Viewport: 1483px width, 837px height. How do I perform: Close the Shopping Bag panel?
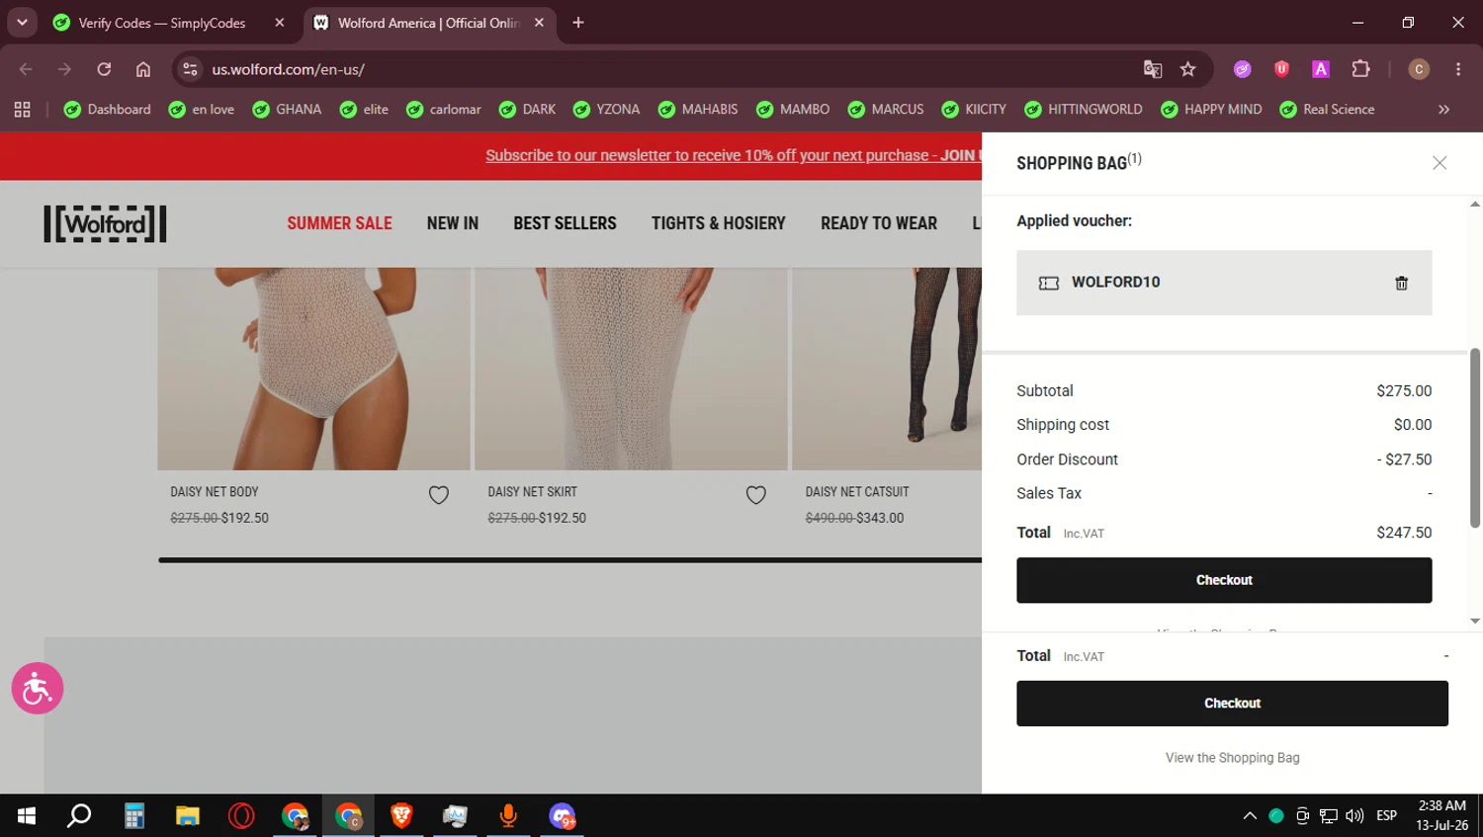coord(1439,163)
